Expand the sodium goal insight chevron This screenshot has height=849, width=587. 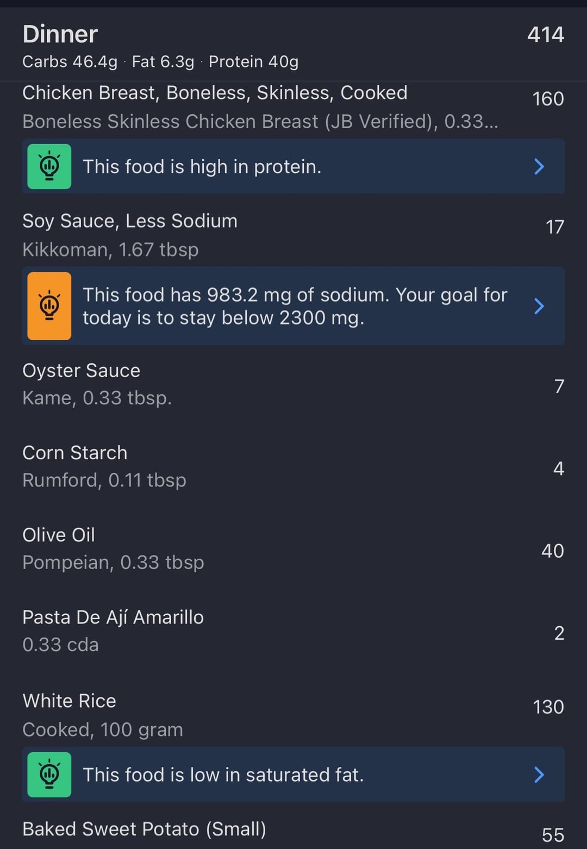pos(539,306)
